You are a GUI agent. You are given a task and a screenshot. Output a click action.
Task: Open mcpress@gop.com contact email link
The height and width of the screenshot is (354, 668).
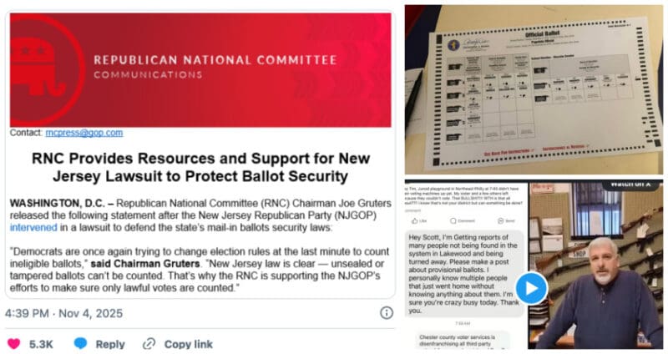tap(84, 133)
